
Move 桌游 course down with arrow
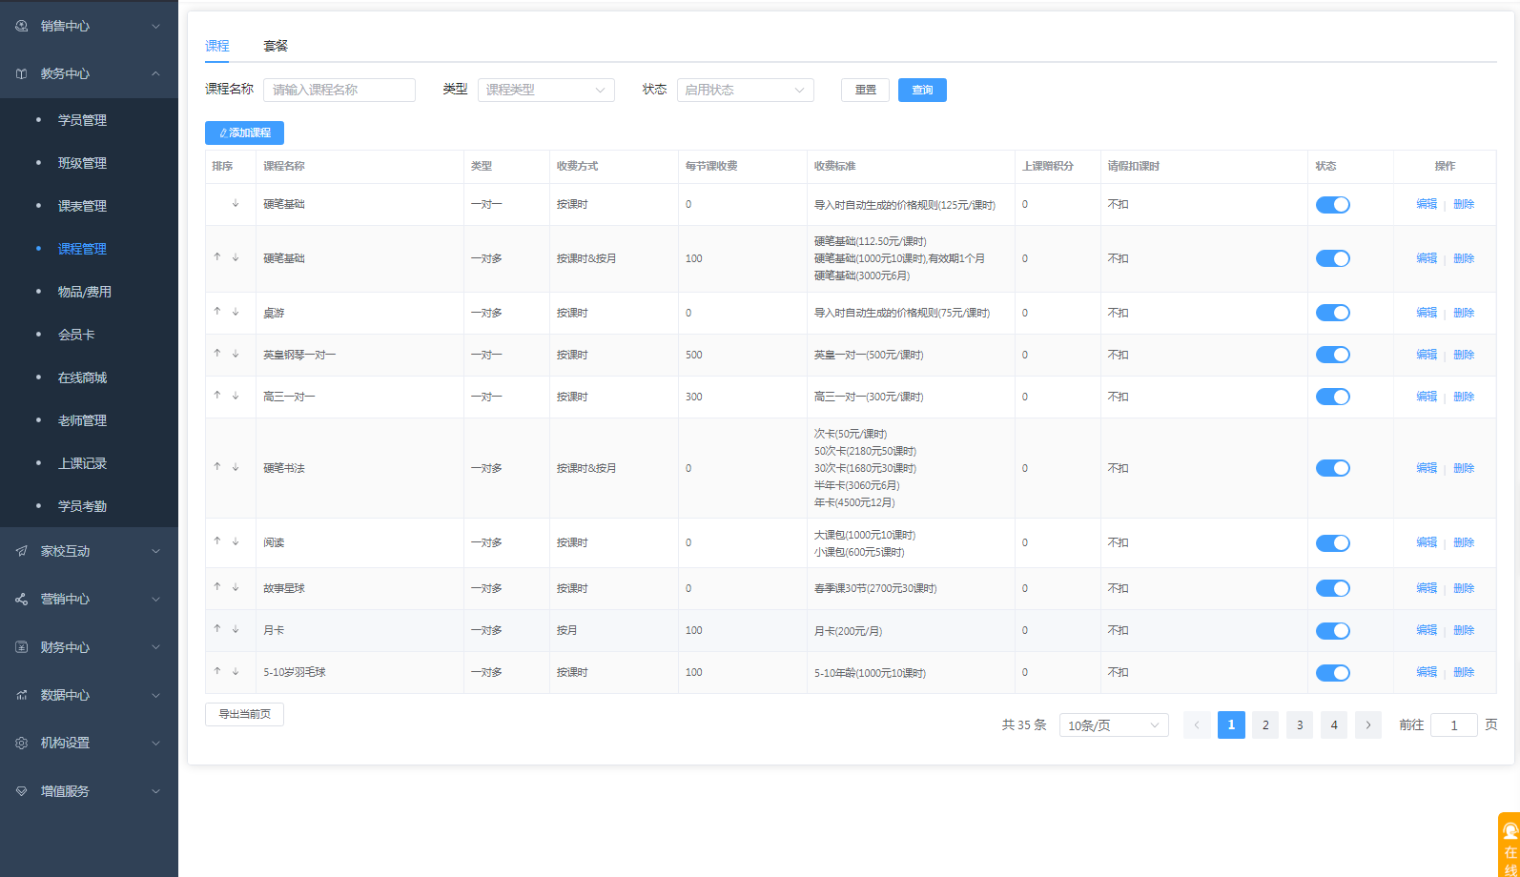(236, 312)
